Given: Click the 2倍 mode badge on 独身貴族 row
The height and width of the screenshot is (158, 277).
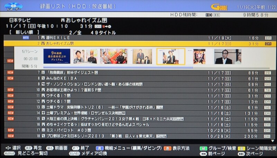Looking at the screenshot, I should [268, 73].
